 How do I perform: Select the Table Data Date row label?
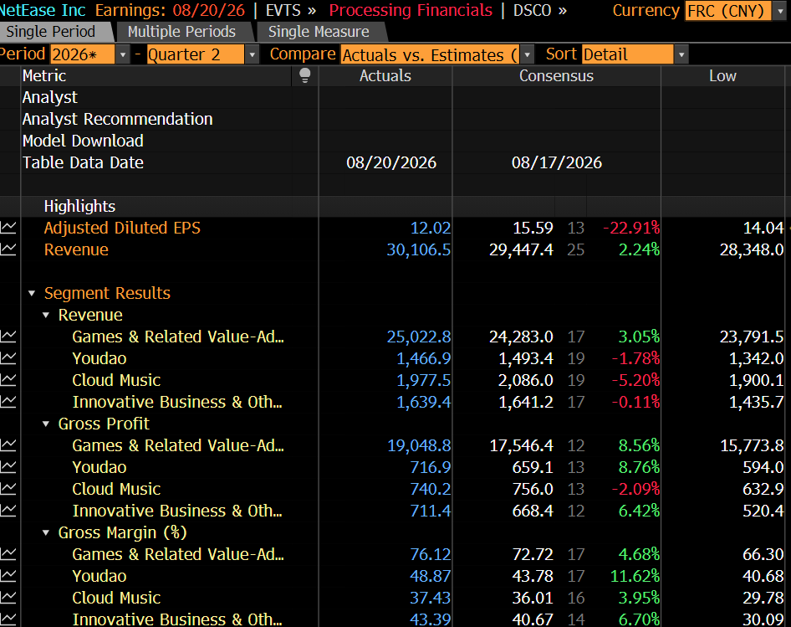(83, 162)
